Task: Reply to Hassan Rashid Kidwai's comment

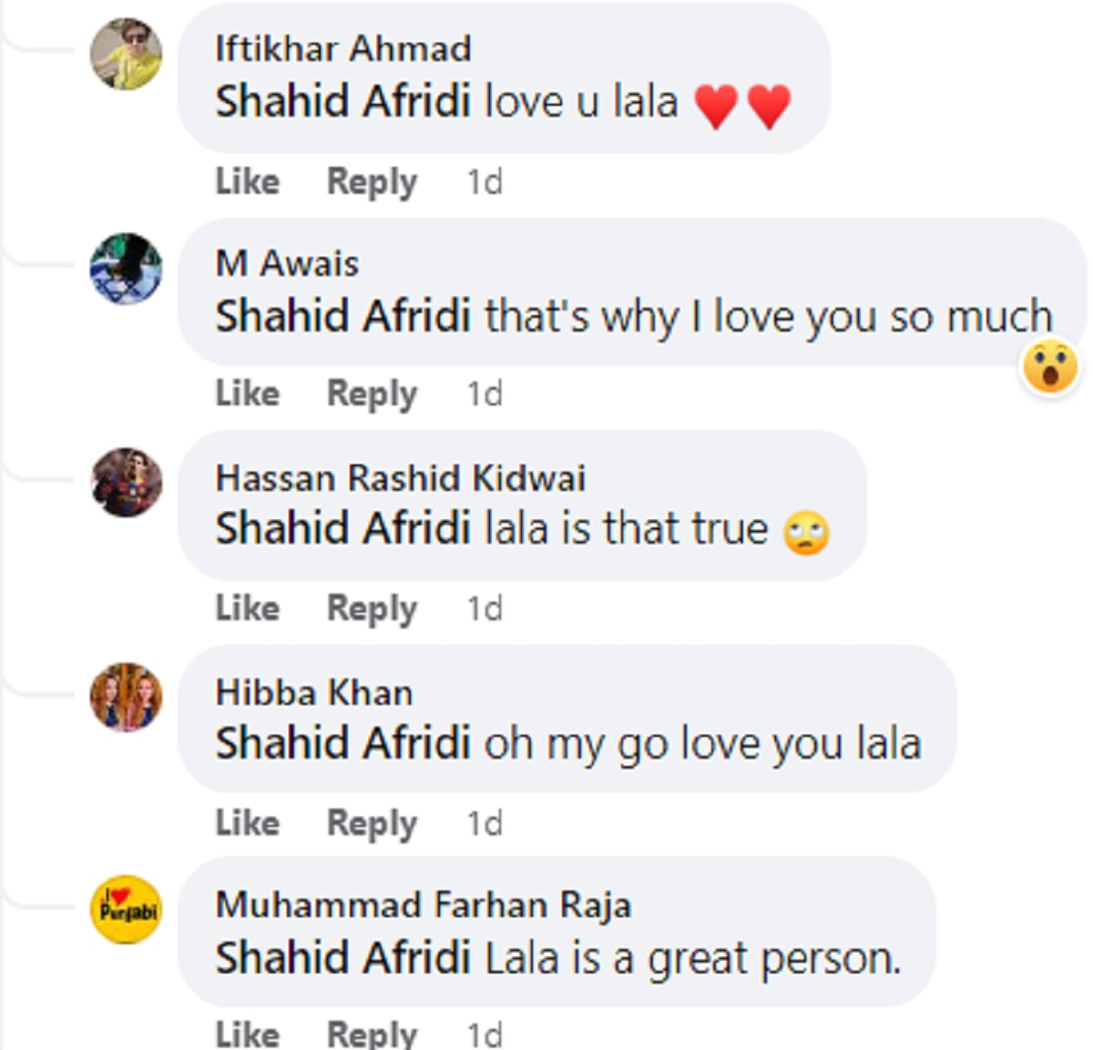Action: click(372, 607)
